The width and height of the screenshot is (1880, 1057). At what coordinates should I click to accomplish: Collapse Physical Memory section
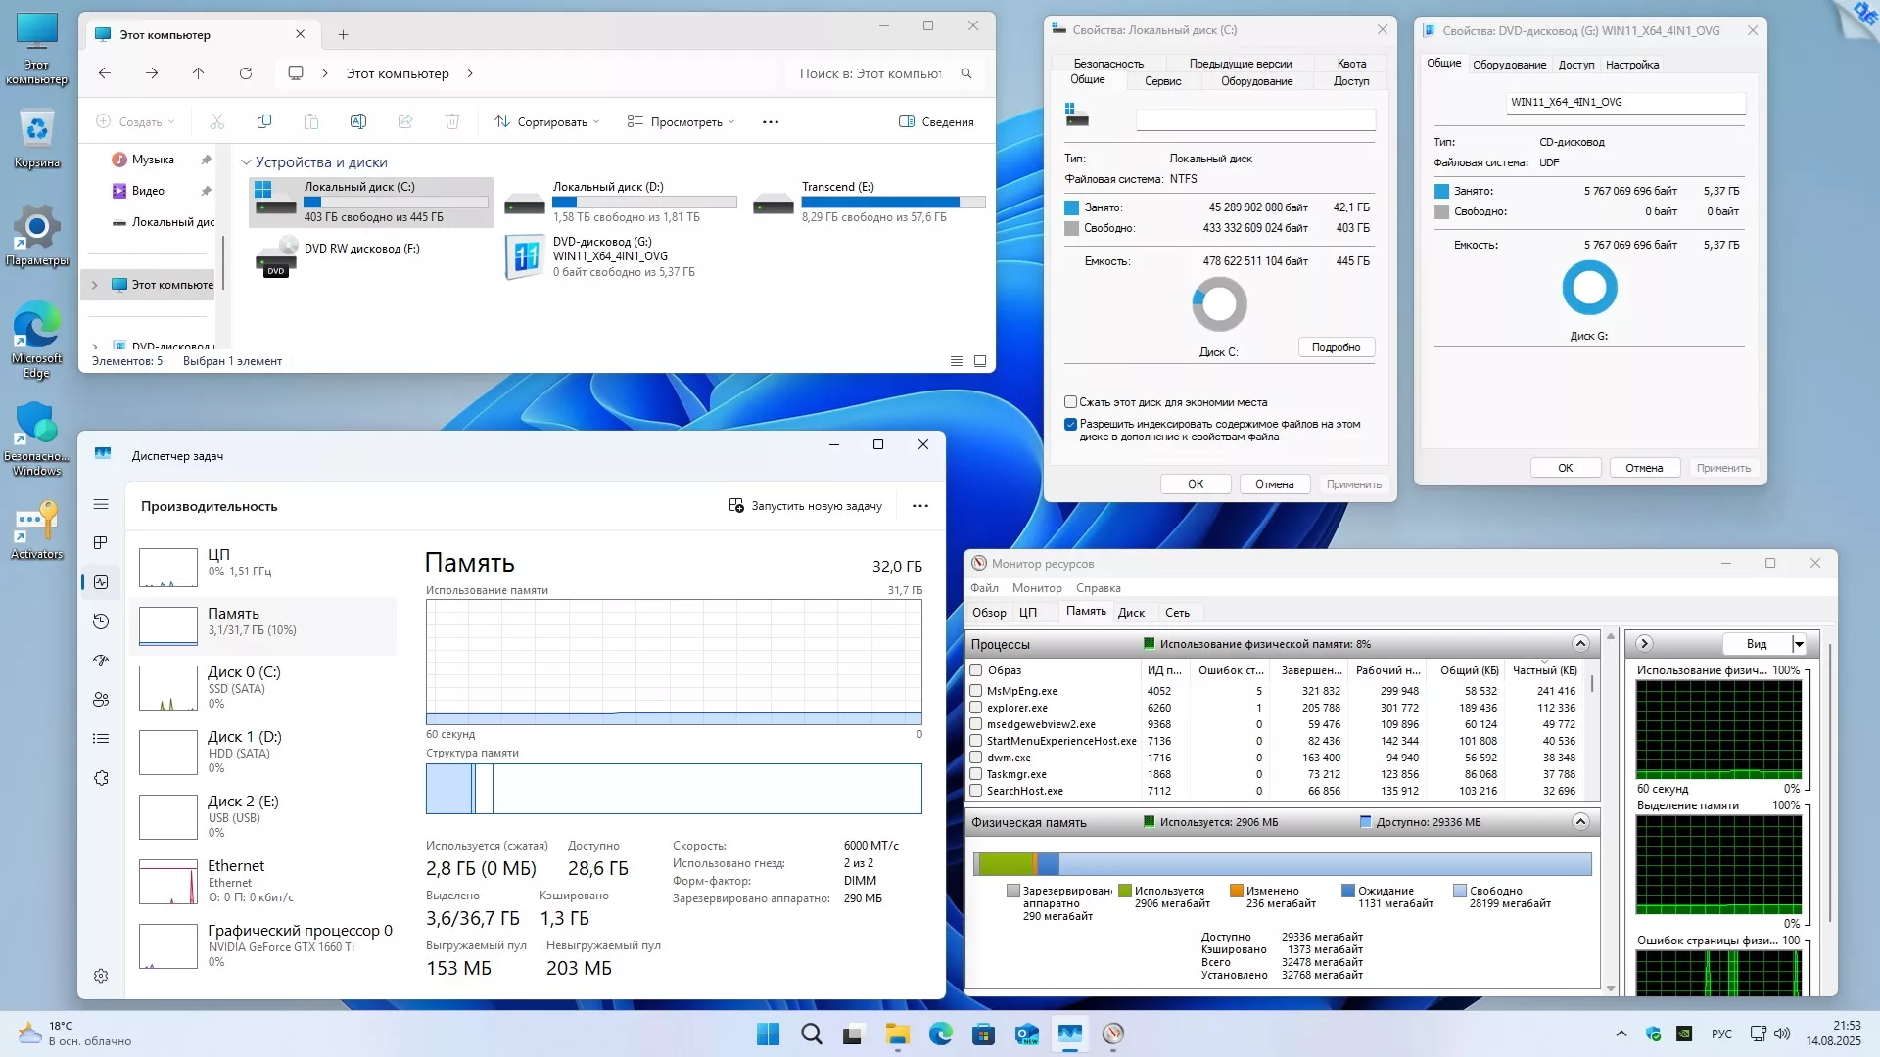point(1580,822)
